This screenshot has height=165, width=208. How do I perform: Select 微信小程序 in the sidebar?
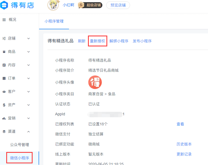click(20, 158)
